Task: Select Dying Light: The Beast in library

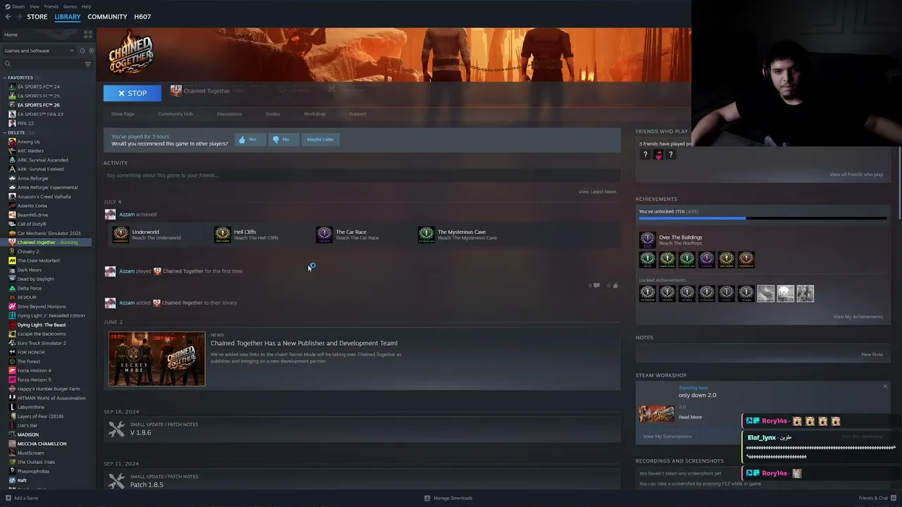Action: [42, 325]
